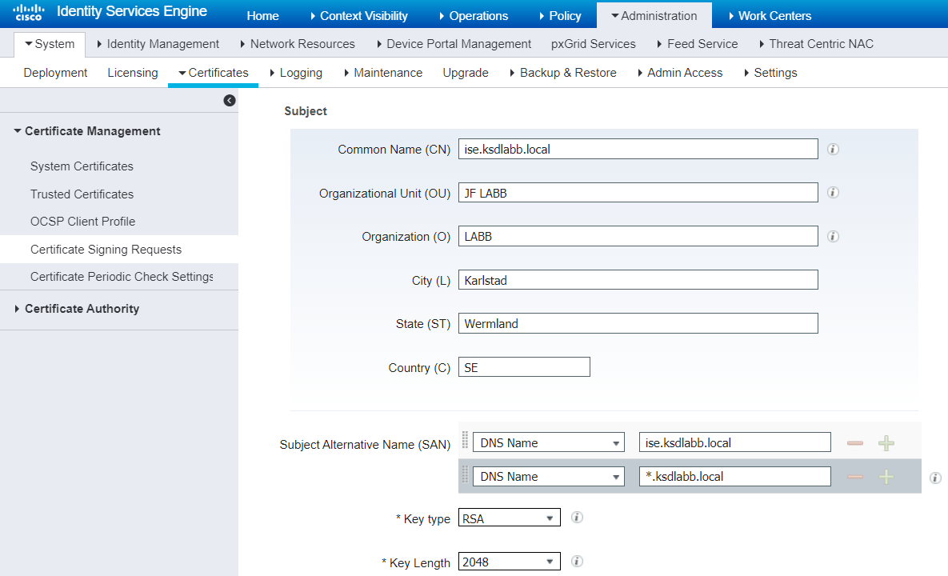Open the Maintenance tab menu

382,73
